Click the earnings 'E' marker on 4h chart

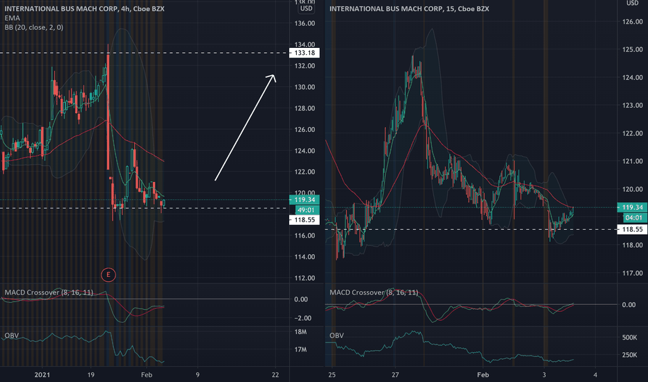(108, 274)
